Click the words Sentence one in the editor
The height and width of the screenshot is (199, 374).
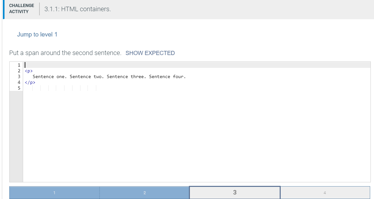coord(48,76)
